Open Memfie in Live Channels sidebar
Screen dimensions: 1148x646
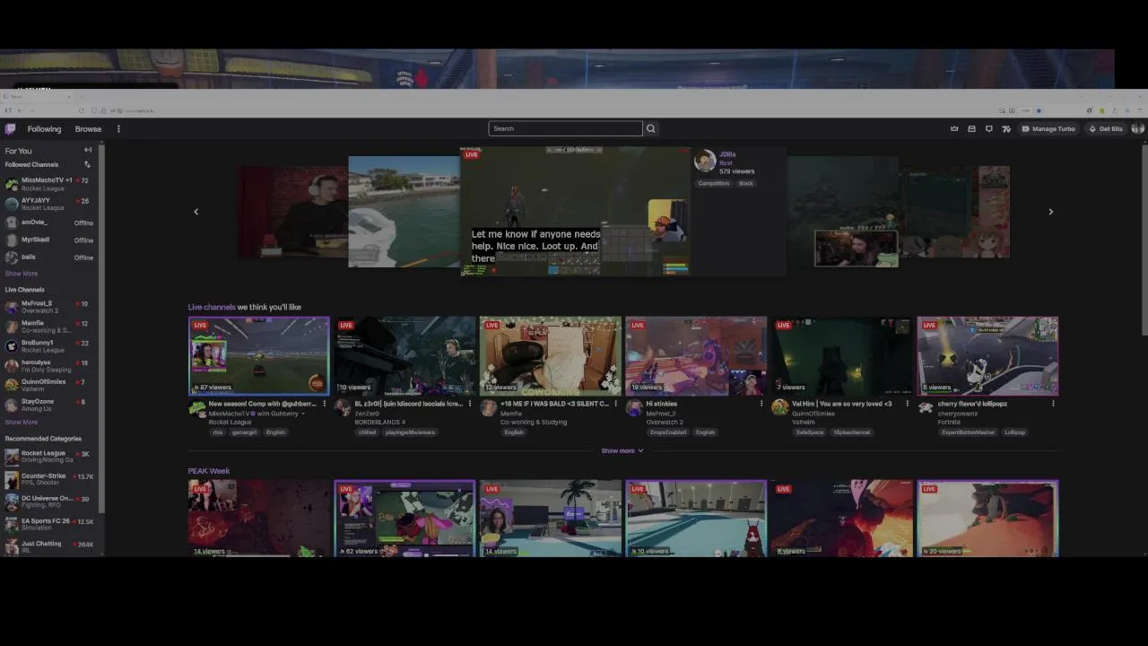coord(50,327)
